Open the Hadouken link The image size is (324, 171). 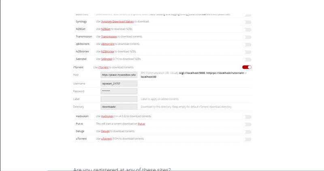click(107, 116)
